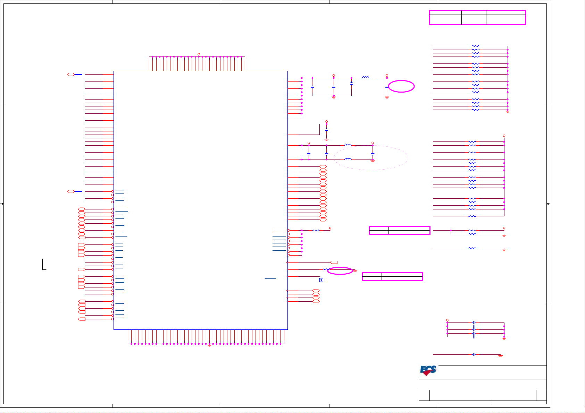Click the lone capacitor symbol above the ECS logo
Viewport: 585px width, 413px height.
coord(474,355)
